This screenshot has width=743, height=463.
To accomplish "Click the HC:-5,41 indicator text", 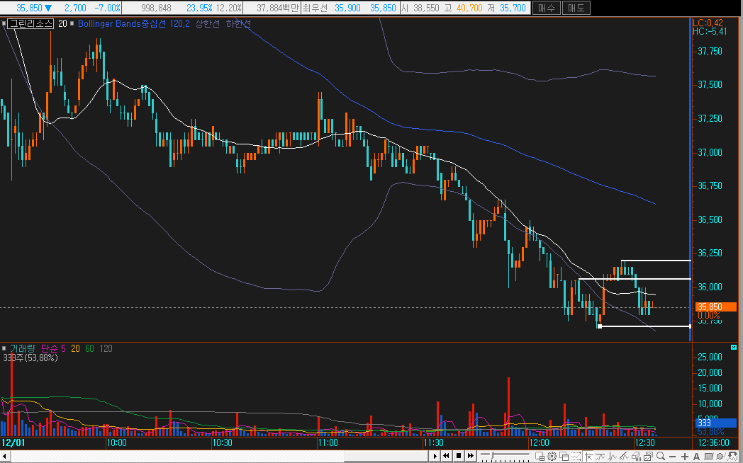I will 710,31.
